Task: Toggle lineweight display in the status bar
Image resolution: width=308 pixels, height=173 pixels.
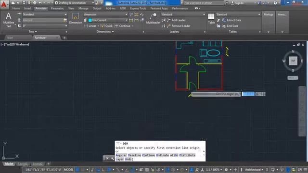Action: (x=141, y=170)
